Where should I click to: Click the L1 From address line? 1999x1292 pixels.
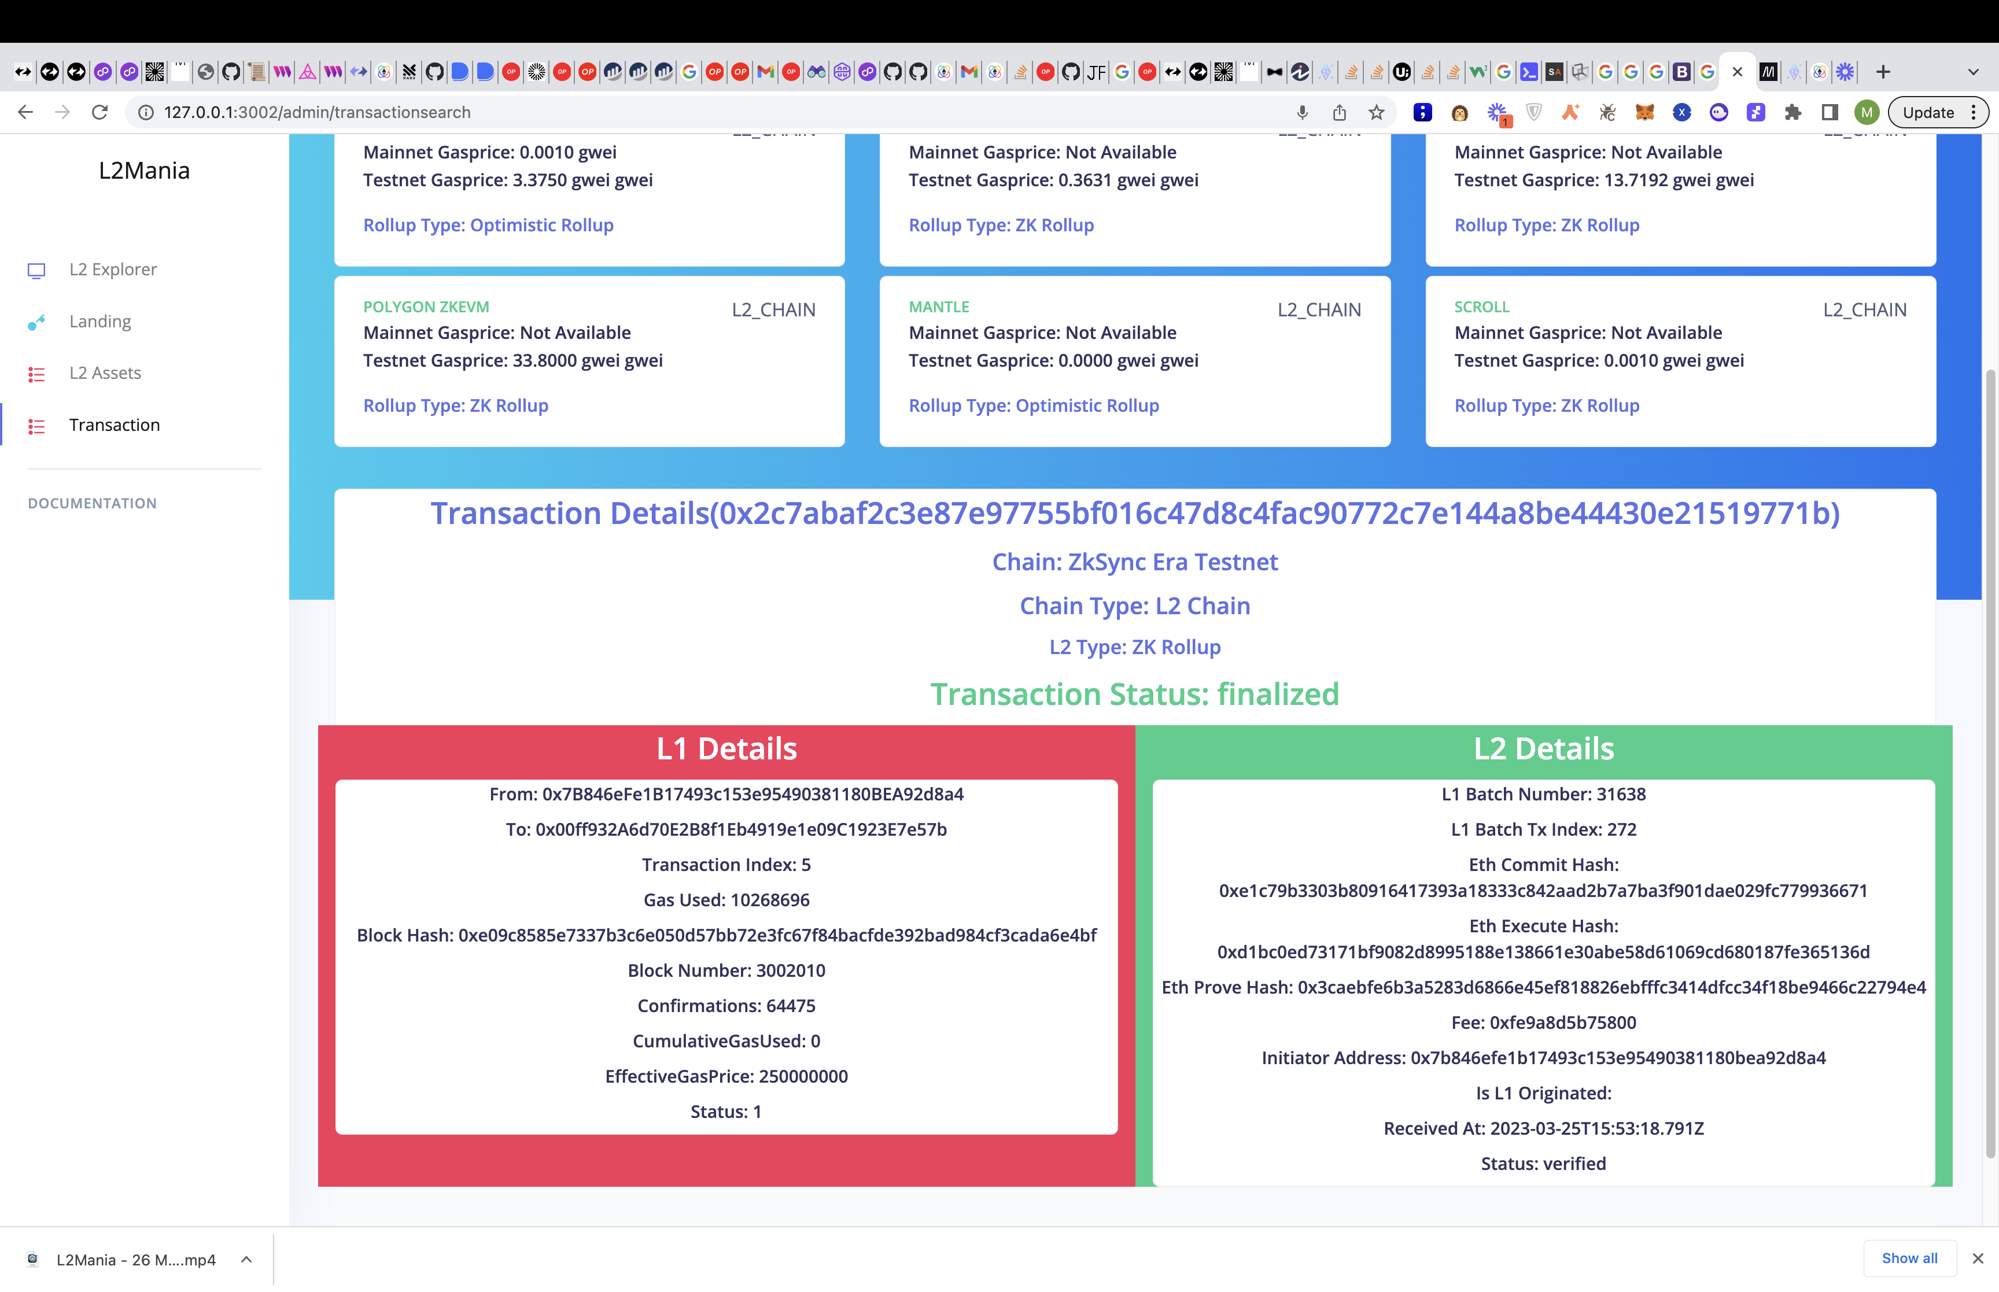pyautogui.click(x=726, y=795)
